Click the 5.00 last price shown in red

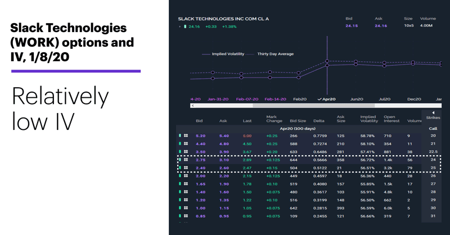(x=247, y=135)
